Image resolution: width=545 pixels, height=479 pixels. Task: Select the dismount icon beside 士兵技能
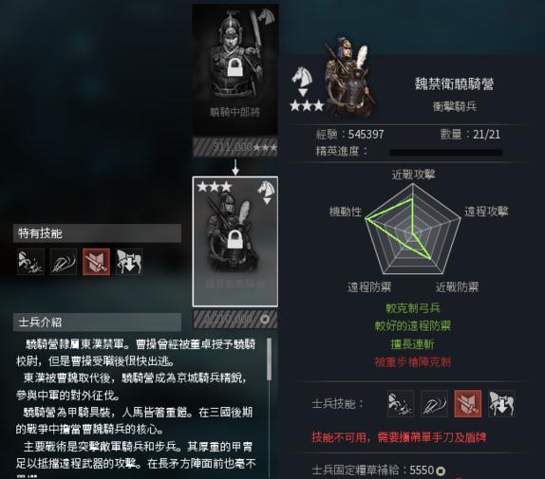coord(501,404)
